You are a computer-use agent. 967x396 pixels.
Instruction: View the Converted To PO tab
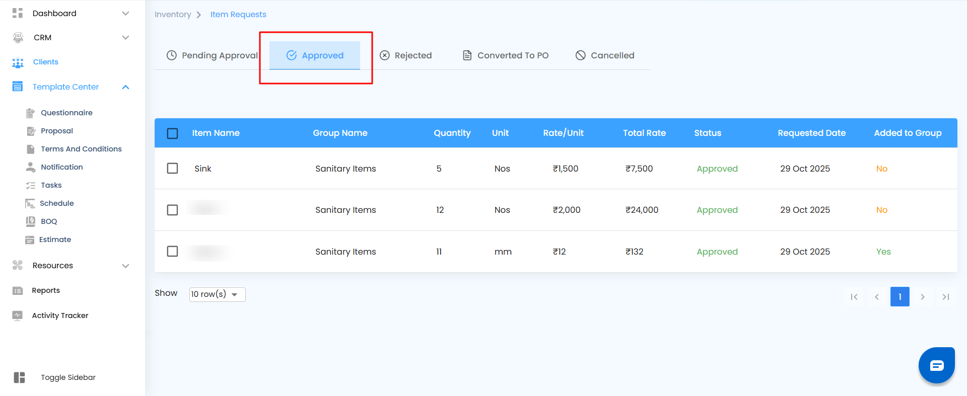pos(506,55)
